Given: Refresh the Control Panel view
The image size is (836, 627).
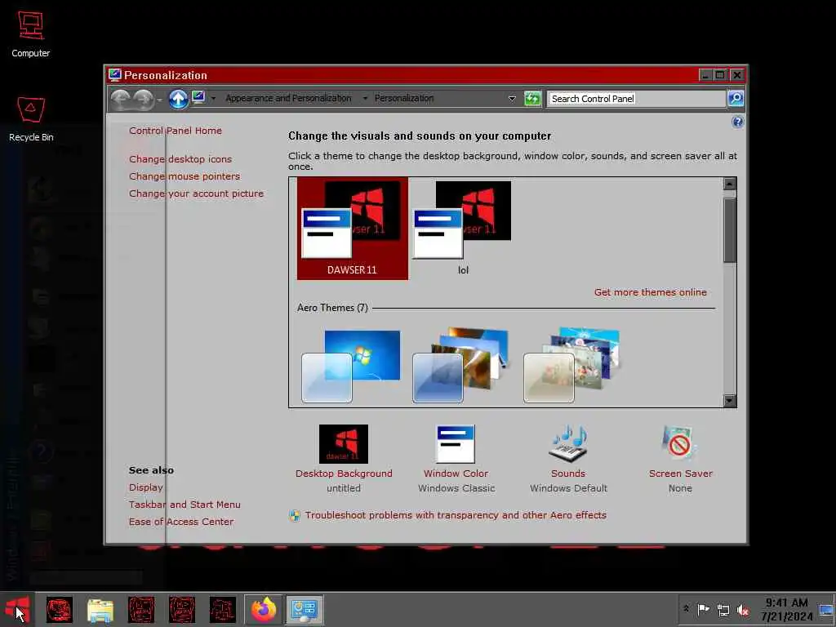Looking at the screenshot, I should (x=532, y=99).
